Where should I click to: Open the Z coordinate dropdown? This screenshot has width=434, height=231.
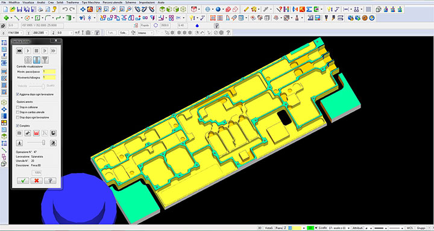(72, 33)
